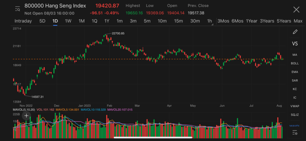Select the 1W period tab
This screenshot has width=306, height=141.
[x=68, y=21]
